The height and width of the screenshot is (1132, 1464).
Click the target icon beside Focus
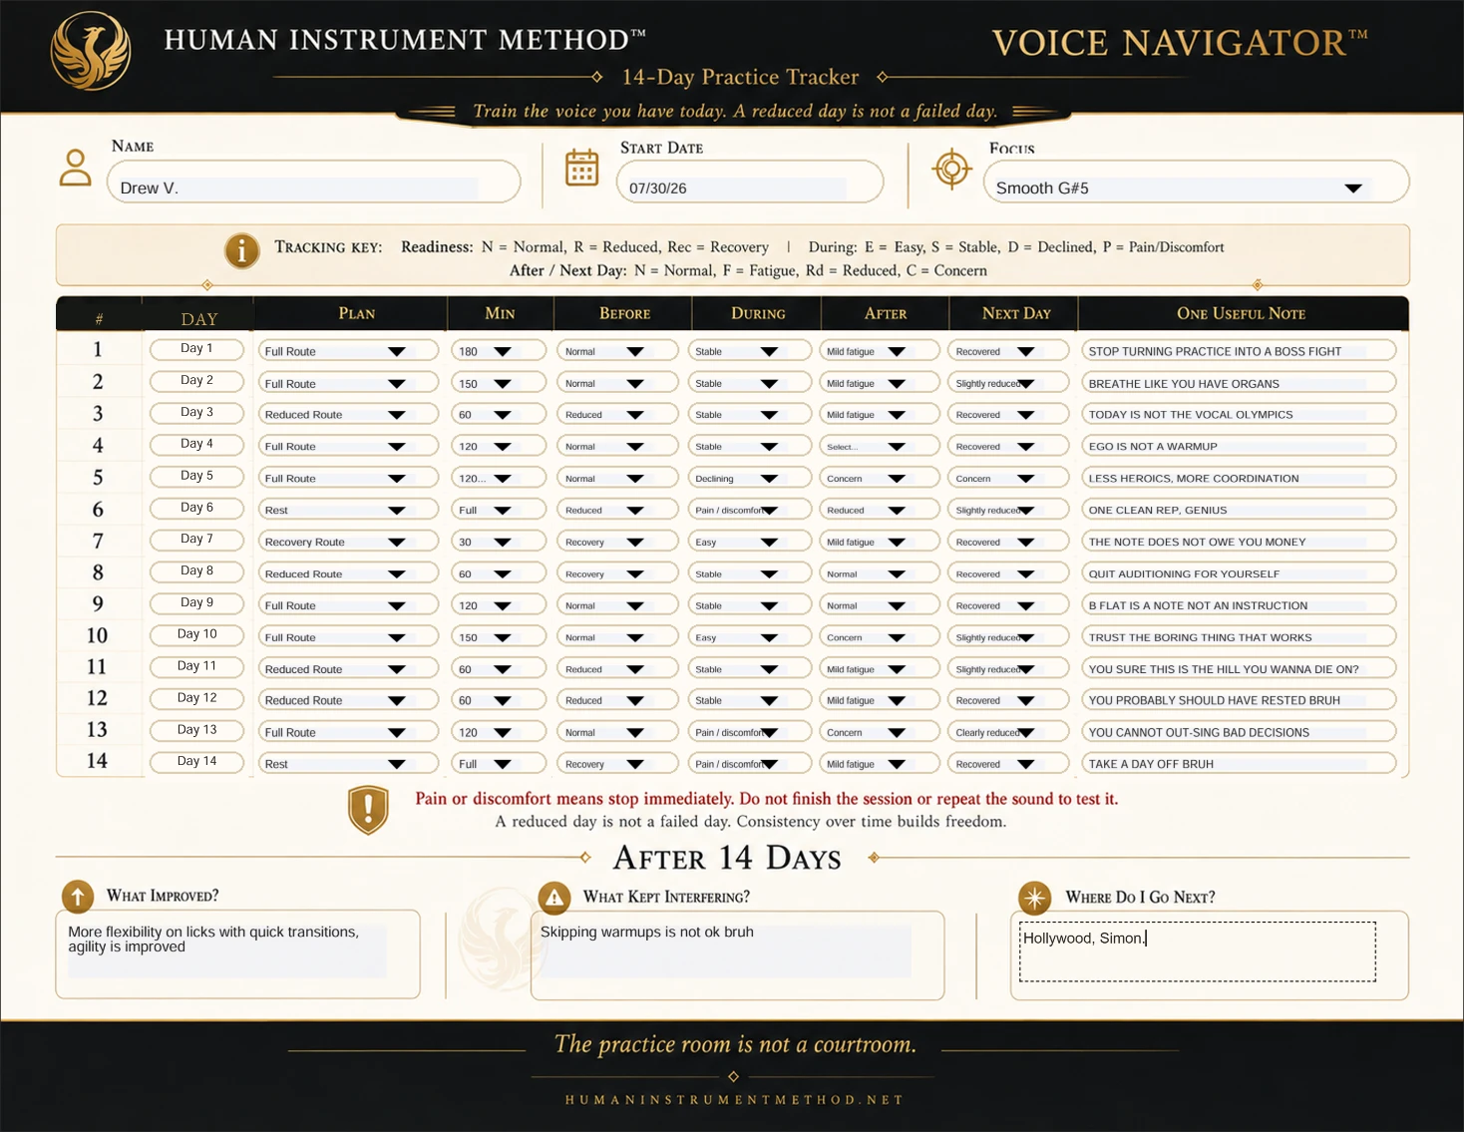(951, 169)
